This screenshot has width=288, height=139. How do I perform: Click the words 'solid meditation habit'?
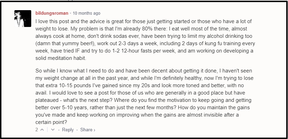pos(60,58)
